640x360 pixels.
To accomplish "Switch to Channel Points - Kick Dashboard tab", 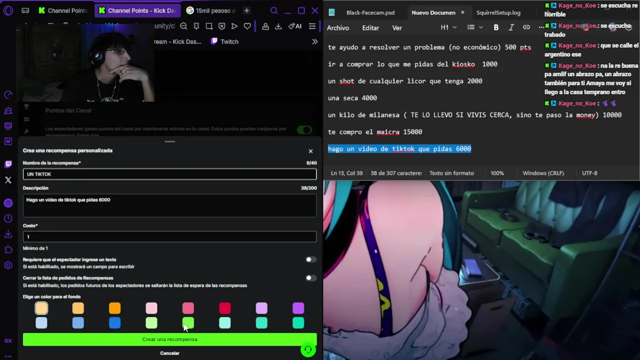I will click(x=137, y=10).
